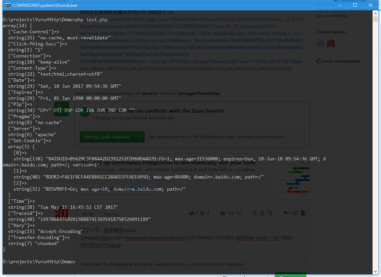Image resolution: width=381 pixels, height=277 pixels.
Task: Open the cmd.exe system menu icon
Action: click(x=8, y=5)
